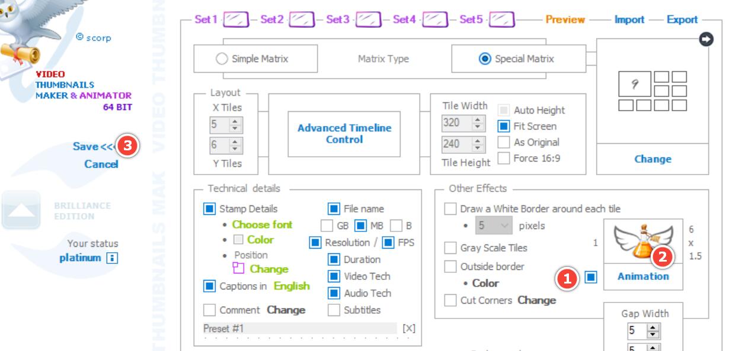
Task: Decrease the Tile Height stepper value
Action: (478, 147)
